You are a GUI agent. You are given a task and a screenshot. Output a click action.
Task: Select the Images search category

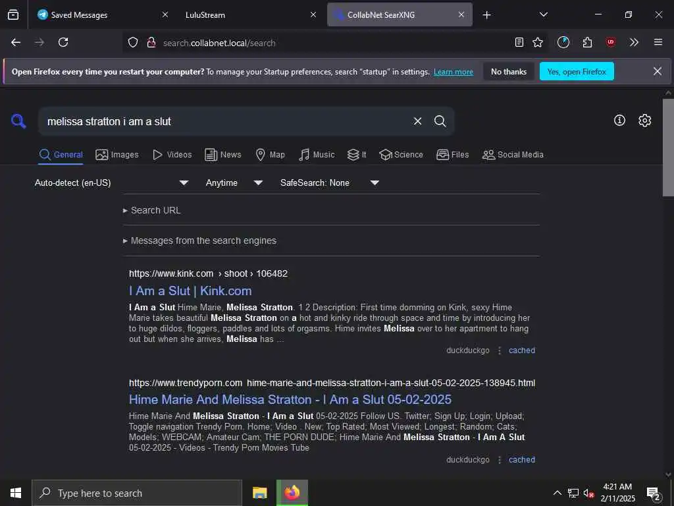pos(117,155)
